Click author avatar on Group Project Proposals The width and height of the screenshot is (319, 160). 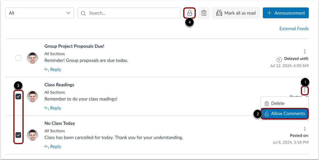pyautogui.click(x=32, y=58)
